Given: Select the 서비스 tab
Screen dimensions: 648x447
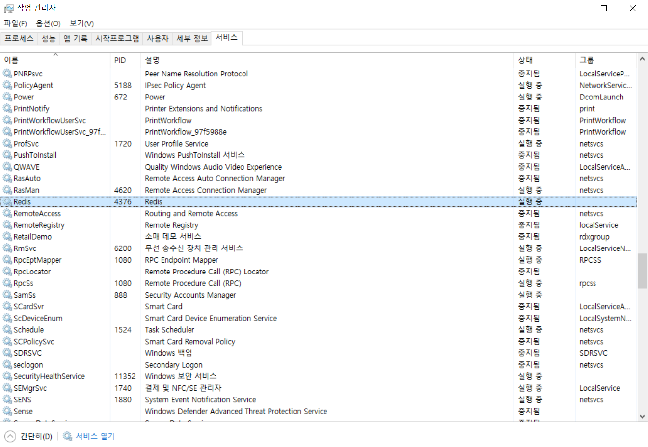Looking at the screenshot, I should point(226,38).
